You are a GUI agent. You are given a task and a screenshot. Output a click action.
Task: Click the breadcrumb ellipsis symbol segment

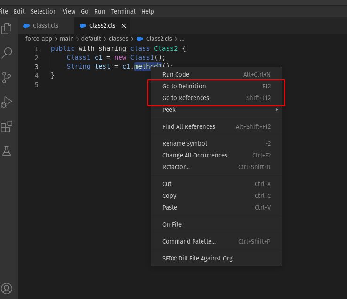click(182, 39)
